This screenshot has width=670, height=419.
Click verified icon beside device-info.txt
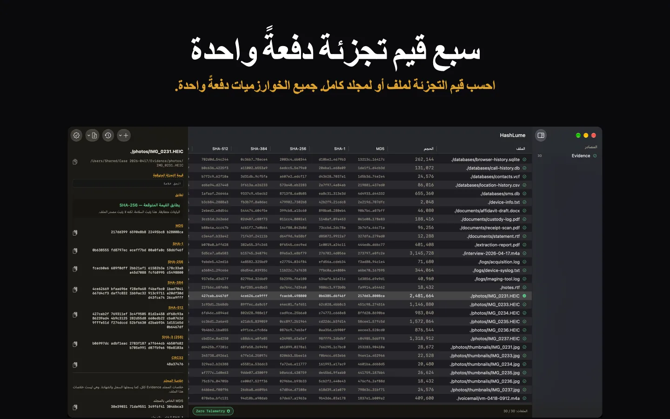[524, 202]
